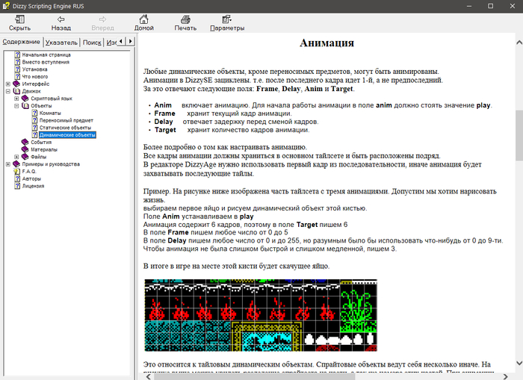This screenshot has width=523, height=380.
Task: Click the page icon beside Установка
Action: [x=17, y=69]
